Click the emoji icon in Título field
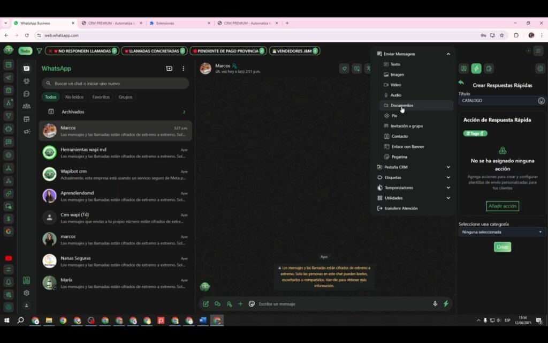Viewport: 548px width, 343px height. tap(541, 101)
